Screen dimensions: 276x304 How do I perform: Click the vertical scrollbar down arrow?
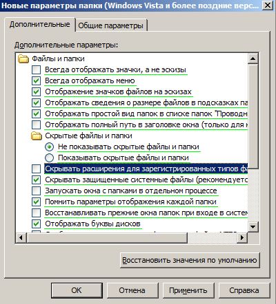pyautogui.click(x=253, y=227)
